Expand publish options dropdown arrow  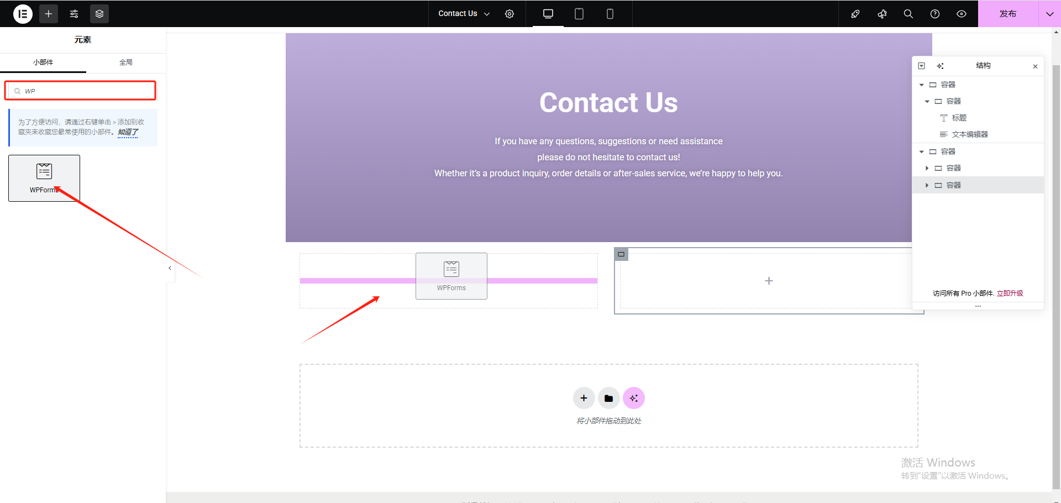click(1049, 14)
